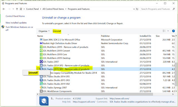
Task: Click the Windows features shield icon
Action: tap(3, 27)
